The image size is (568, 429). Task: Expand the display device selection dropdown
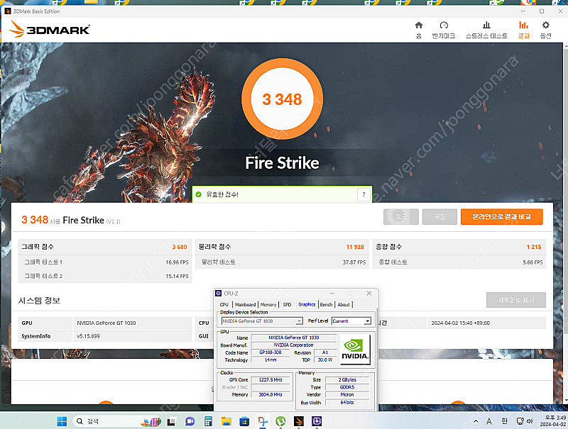click(299, 321)
